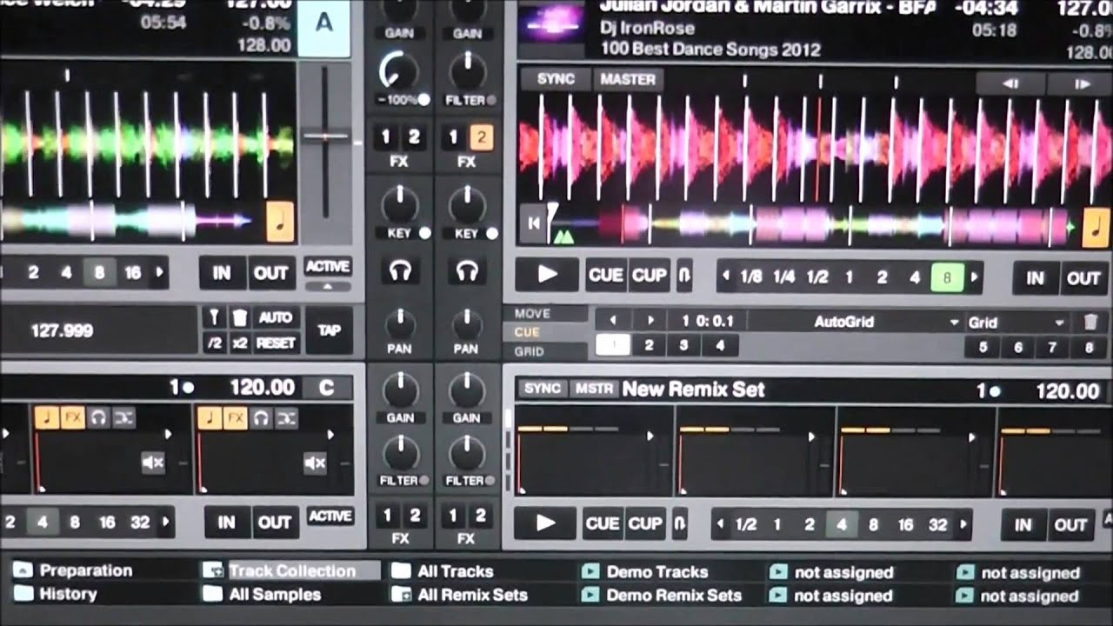Screen dimensions: 1113x626
Task: Click the AUTO beatgrid button on deck A
Action: coord(276,318)
